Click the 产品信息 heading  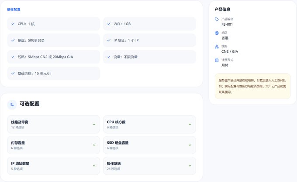(222, 9)
